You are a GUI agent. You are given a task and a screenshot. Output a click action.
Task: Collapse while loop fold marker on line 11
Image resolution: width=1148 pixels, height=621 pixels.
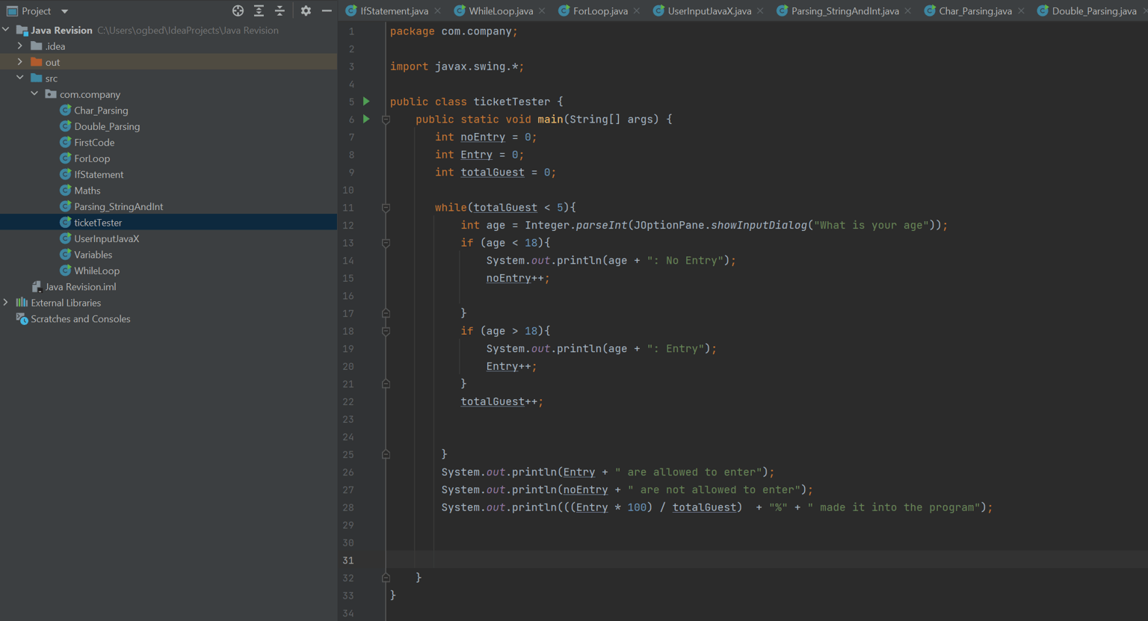pos(386,208)
